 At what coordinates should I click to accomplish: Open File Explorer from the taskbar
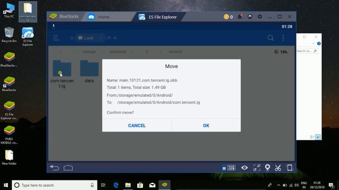point(128,185)
